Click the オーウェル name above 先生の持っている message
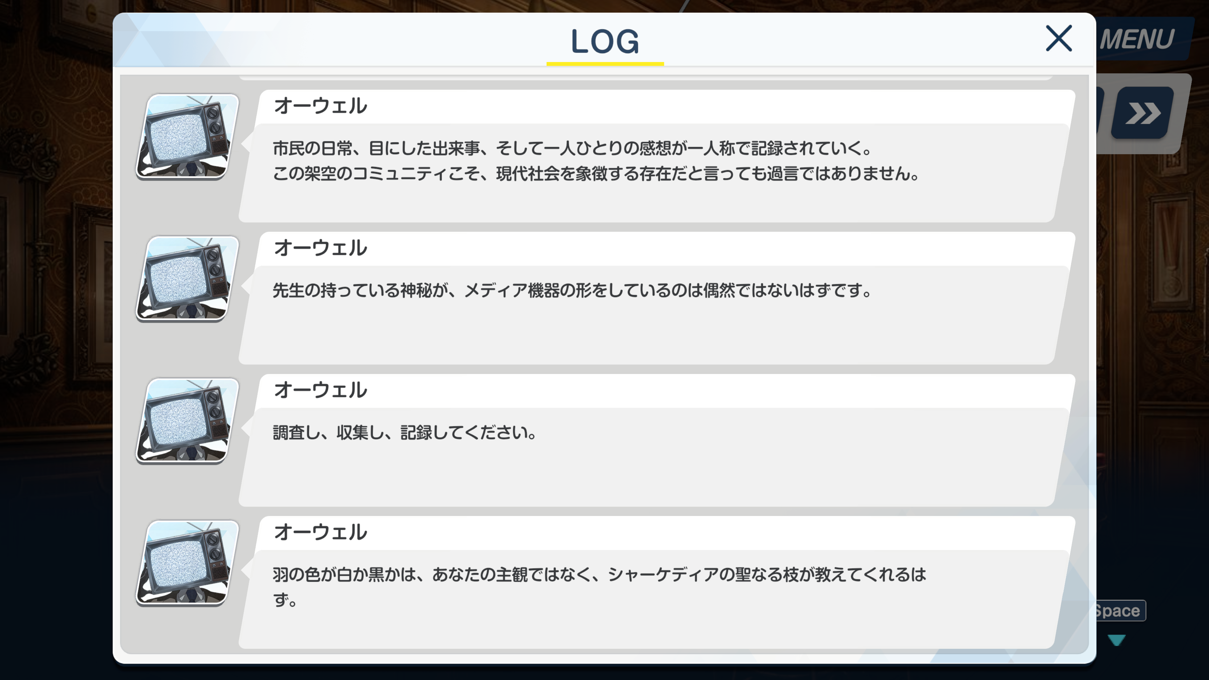Screen dimensions: 1209x680 point(321,248)
